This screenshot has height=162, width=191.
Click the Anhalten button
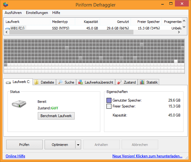pos(101,145)
